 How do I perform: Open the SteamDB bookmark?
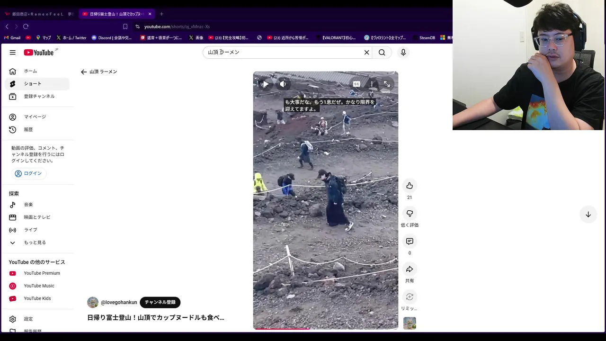424,38
